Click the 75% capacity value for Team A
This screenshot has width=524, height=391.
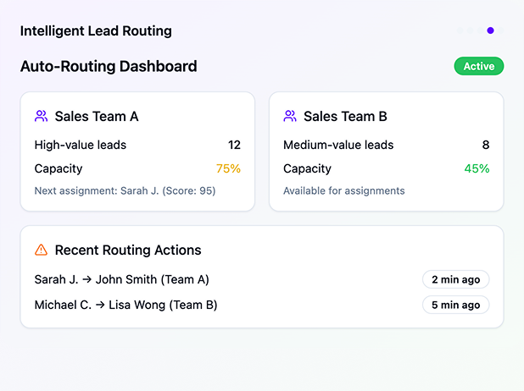click(x=228, y=168)
